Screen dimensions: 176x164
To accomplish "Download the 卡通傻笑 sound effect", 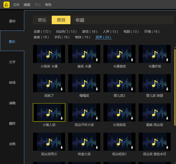I will [x=132, y=60].
